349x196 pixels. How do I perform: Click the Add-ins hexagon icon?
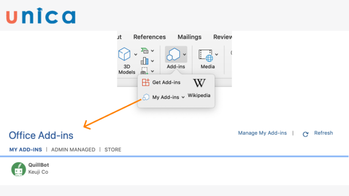click(x=173, y=54)
